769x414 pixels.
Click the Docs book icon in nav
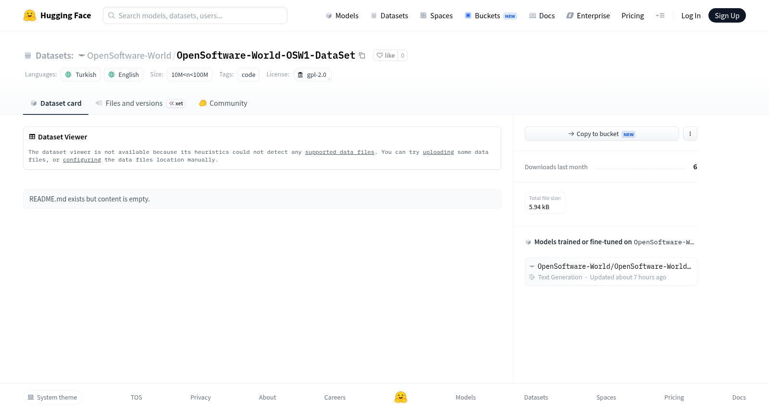[x=533, y=15]
